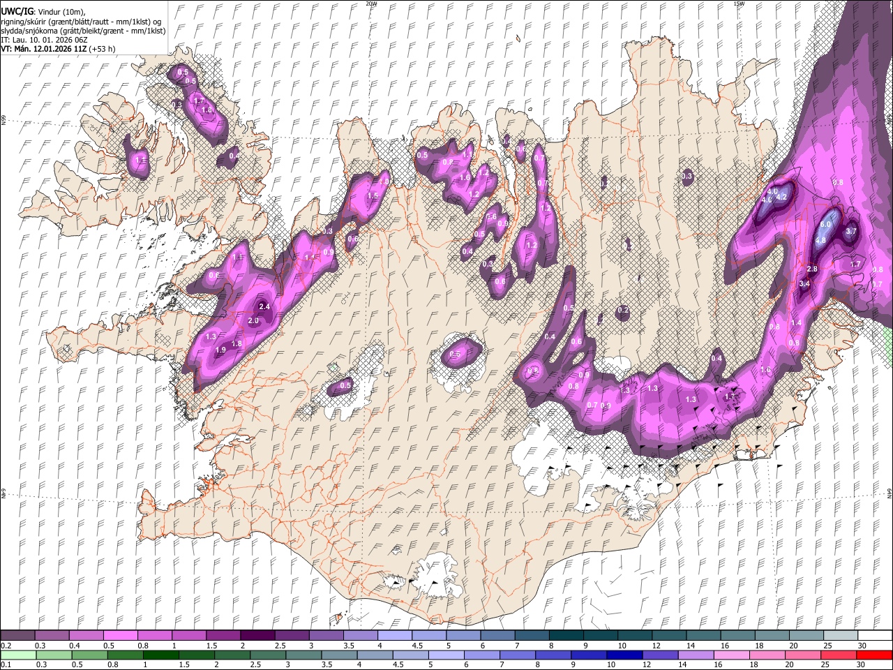This screenshot has height=670, width=893.
Task: Pick the pale green 0.1 rain swatch
Action: tap(18, 655)
